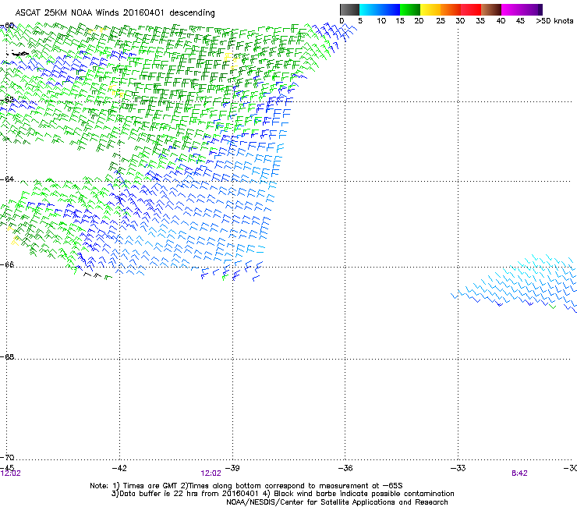The image size is (577, 507).
Task: Click the gray 0-5 knots color swatch
Action: [349, 9]
